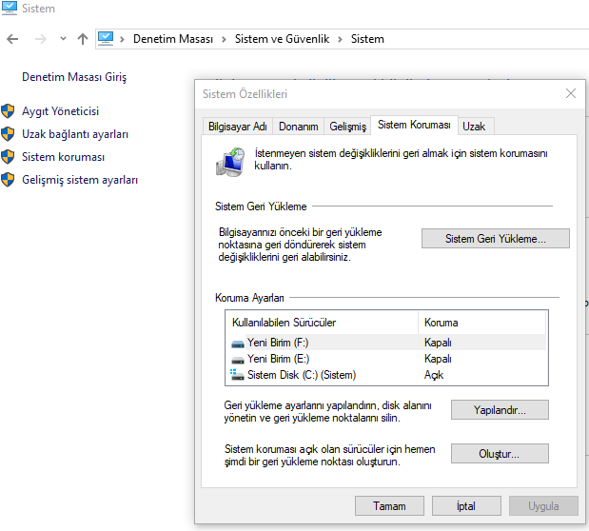Open Denetim Masası Giriş link
The image size is (589, 531).
pyautogui.click(x=74, y=77)
